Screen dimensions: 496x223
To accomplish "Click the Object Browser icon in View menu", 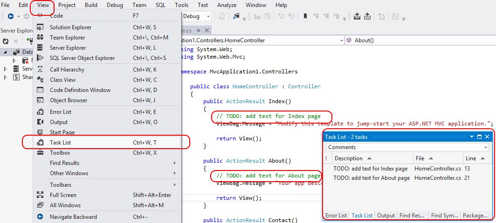I will (x=40, y=100).
